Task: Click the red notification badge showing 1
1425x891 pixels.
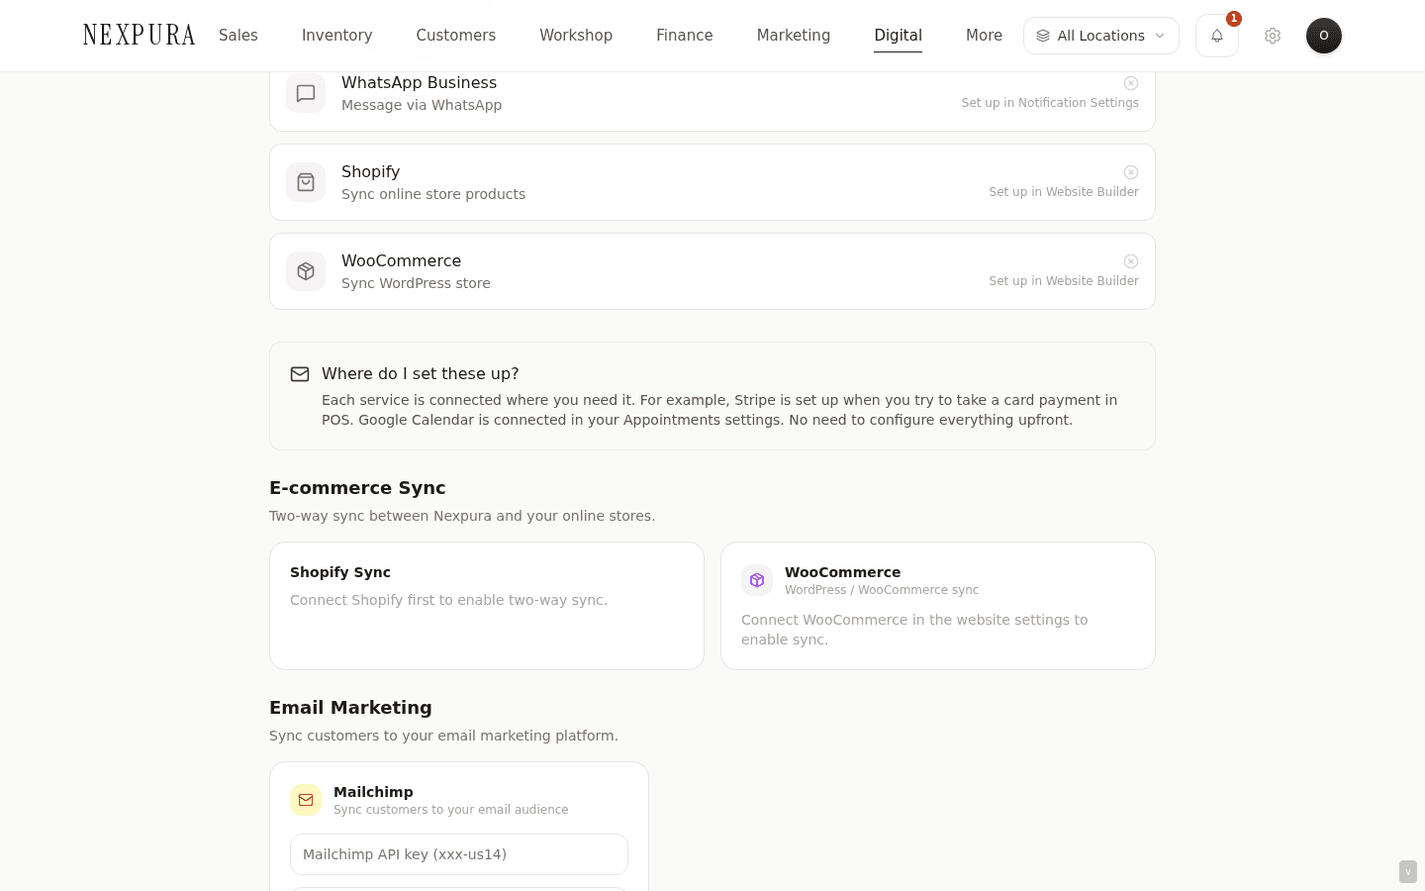Action: pyautogui.click(x=1234, y=19)
